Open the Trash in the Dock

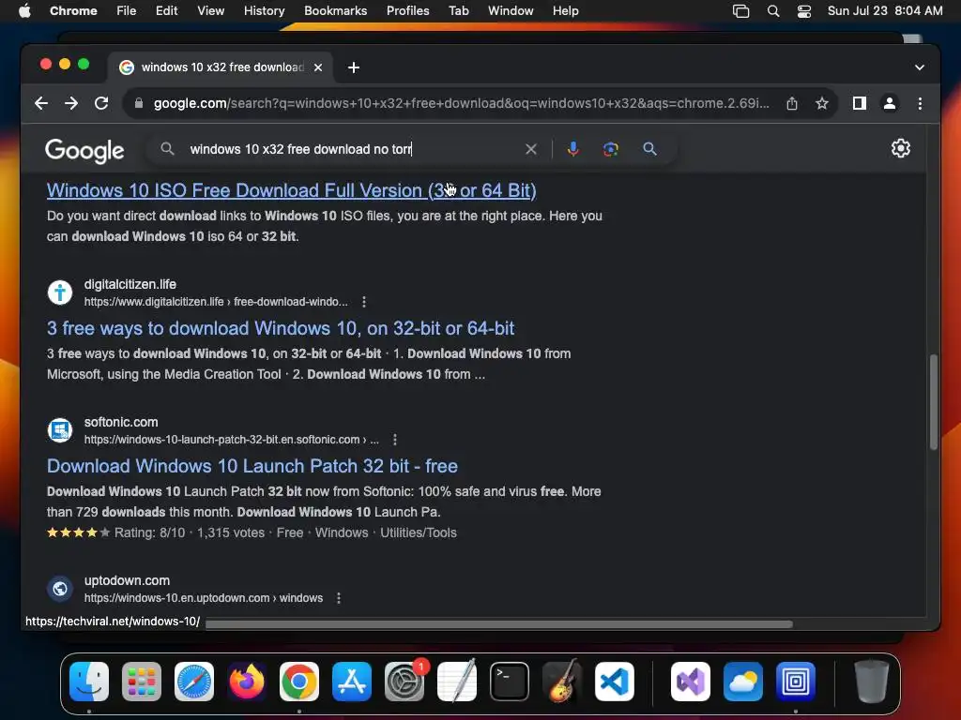point(872,682)
